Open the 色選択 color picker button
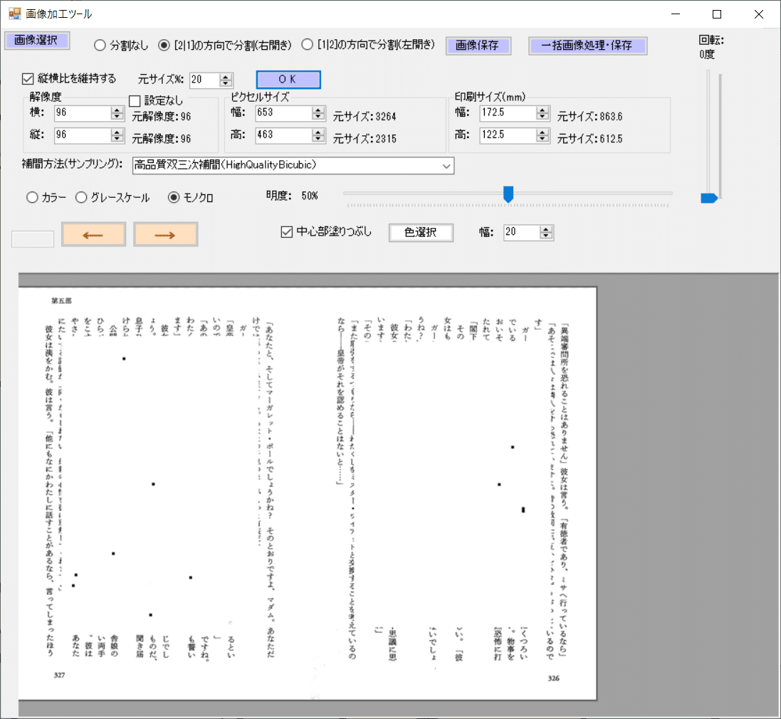781x719 pixels. click(421, 233)
